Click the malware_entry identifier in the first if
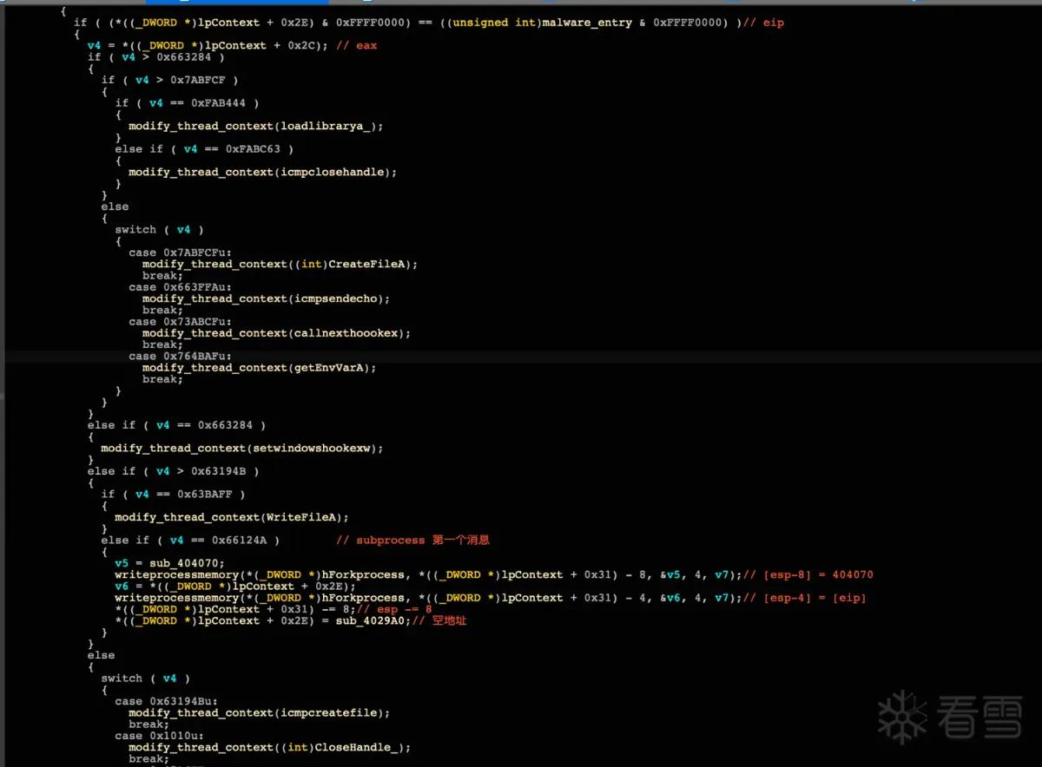Viewport: 1042px width, 767px height. click(x=586, y=23)
